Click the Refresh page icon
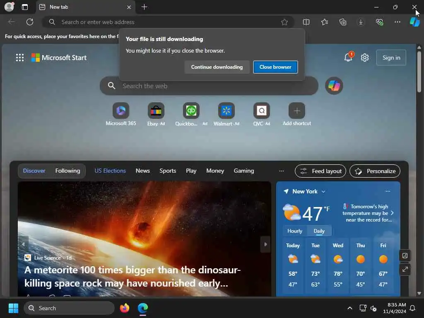 tap(30, 22)
